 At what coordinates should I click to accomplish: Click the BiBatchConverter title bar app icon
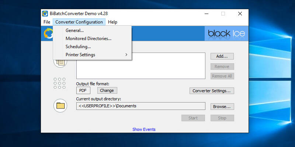point(45,14)
